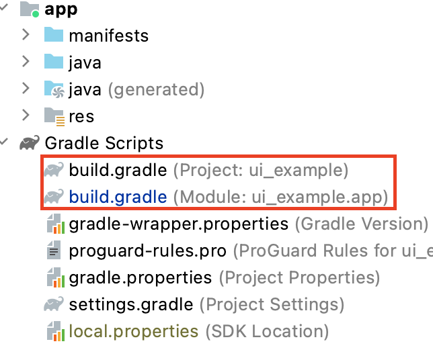Click the generated java folder icon

coord(54,89)
